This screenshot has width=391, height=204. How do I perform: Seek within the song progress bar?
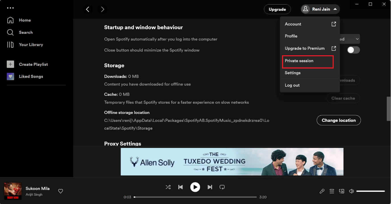[x=195, y=197]
